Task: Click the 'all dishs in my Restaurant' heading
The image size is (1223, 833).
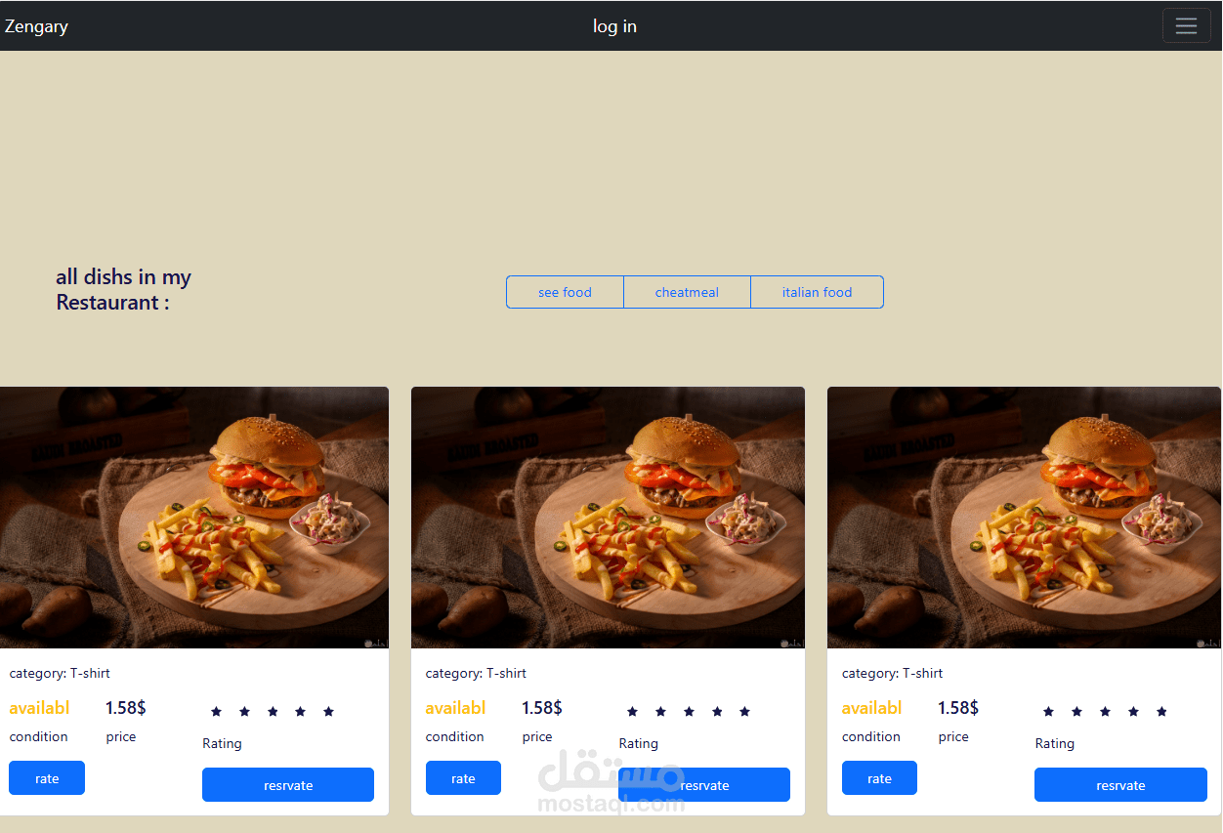Action: click(x=123, y=290)
